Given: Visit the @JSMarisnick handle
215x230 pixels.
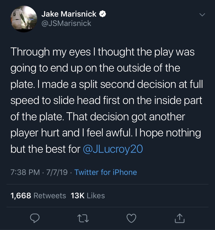Looking at the screenshot, I should click(x=66, y=23).
